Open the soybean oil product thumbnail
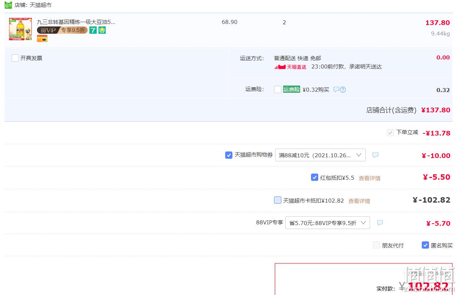 20,29
